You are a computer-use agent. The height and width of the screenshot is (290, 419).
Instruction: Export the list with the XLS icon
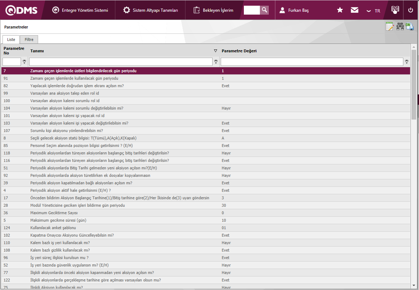410,27
